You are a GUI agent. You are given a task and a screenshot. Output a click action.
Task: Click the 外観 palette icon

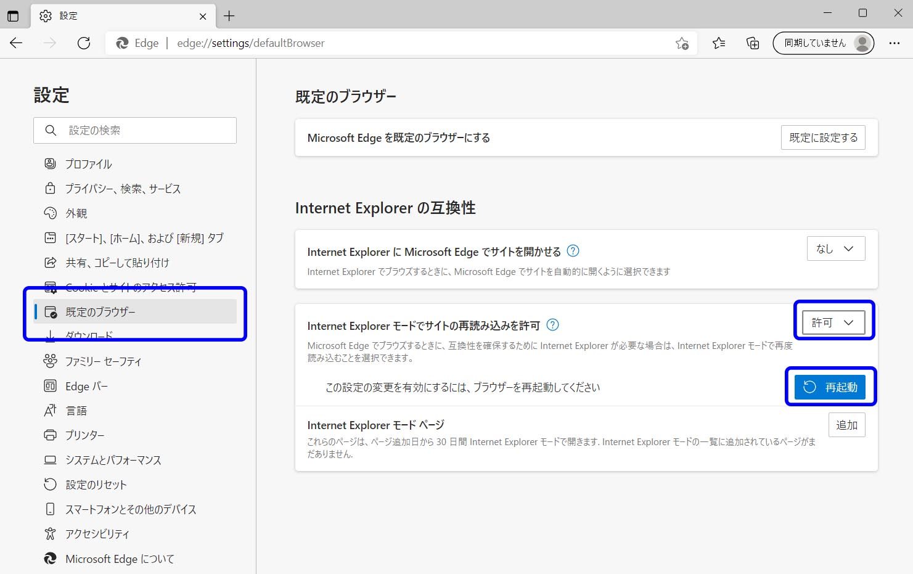(x=50, y=213)
